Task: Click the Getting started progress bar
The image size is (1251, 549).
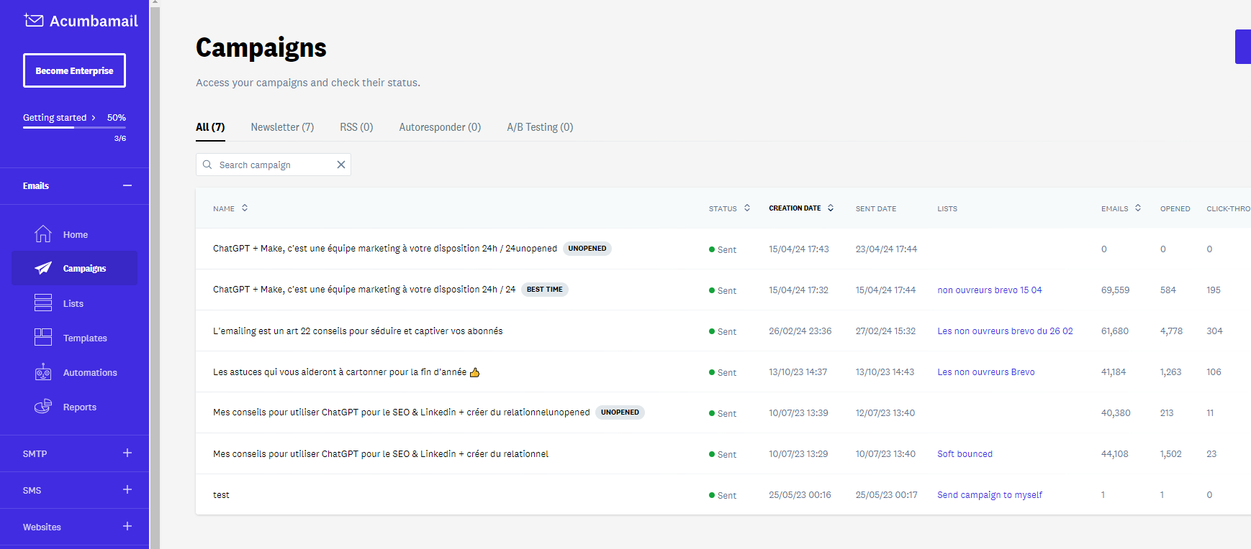Action: (x=74, y=127)
